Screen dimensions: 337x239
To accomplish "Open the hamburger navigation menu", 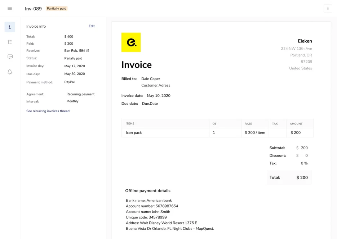I will (10, 8).
